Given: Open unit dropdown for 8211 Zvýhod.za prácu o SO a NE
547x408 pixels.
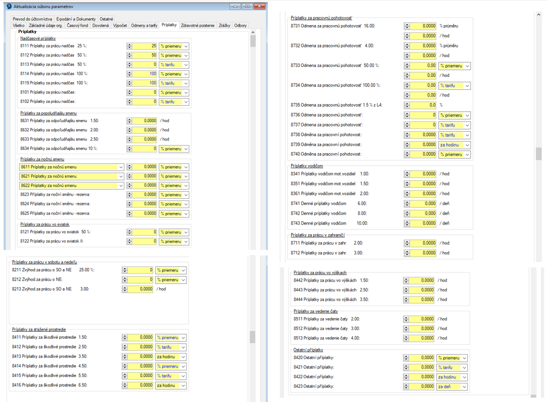Looking at the screenshot, I should (183, 270).
